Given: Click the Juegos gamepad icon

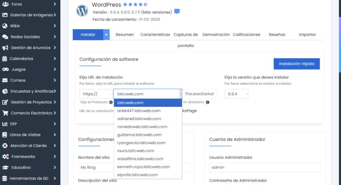Looking at the screenshot, I should [5, 69].
